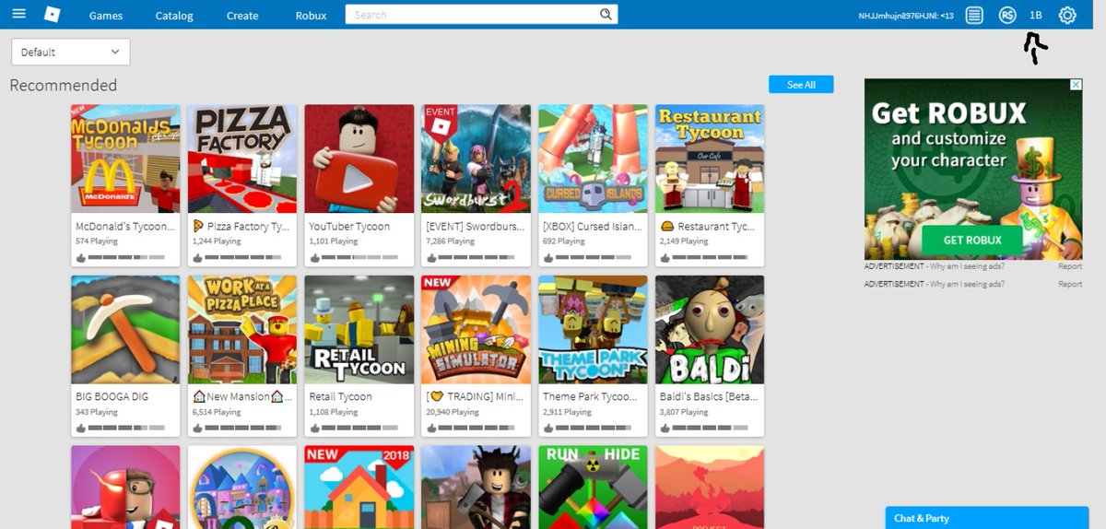
Task: Open BIG BOOGA DIG thumbnail
Action: (125, 329)
